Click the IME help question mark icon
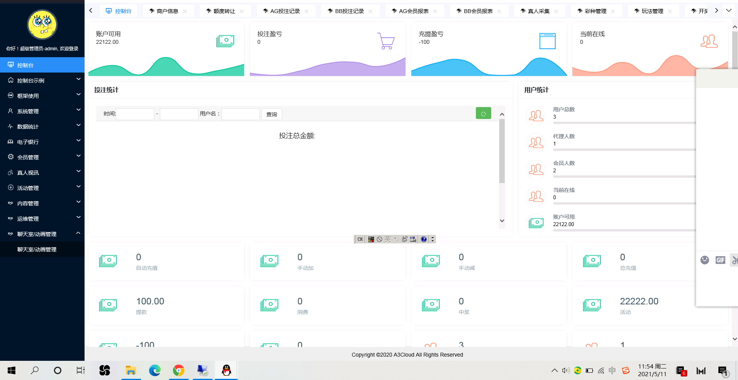The width and height of the screenshot is (738, 380). [x=424, y=239]
